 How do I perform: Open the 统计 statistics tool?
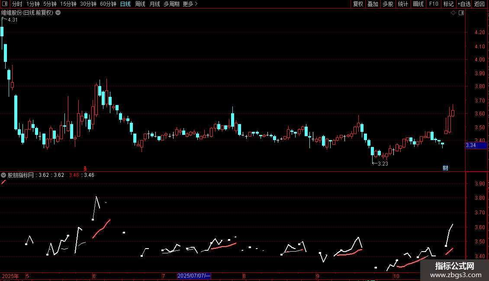coord(403,4)
